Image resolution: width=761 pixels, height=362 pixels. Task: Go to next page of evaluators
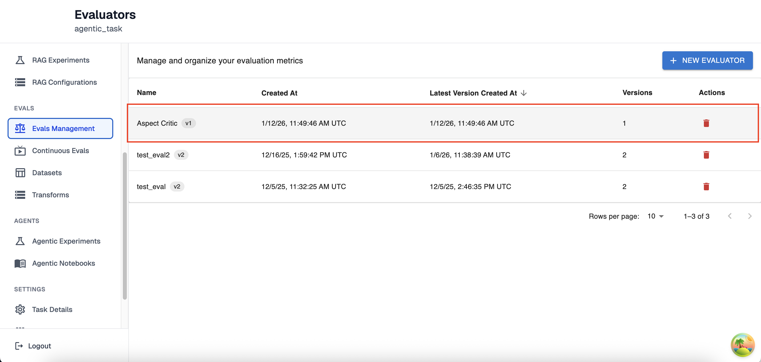pyautogui.click(x=749, y=216)
